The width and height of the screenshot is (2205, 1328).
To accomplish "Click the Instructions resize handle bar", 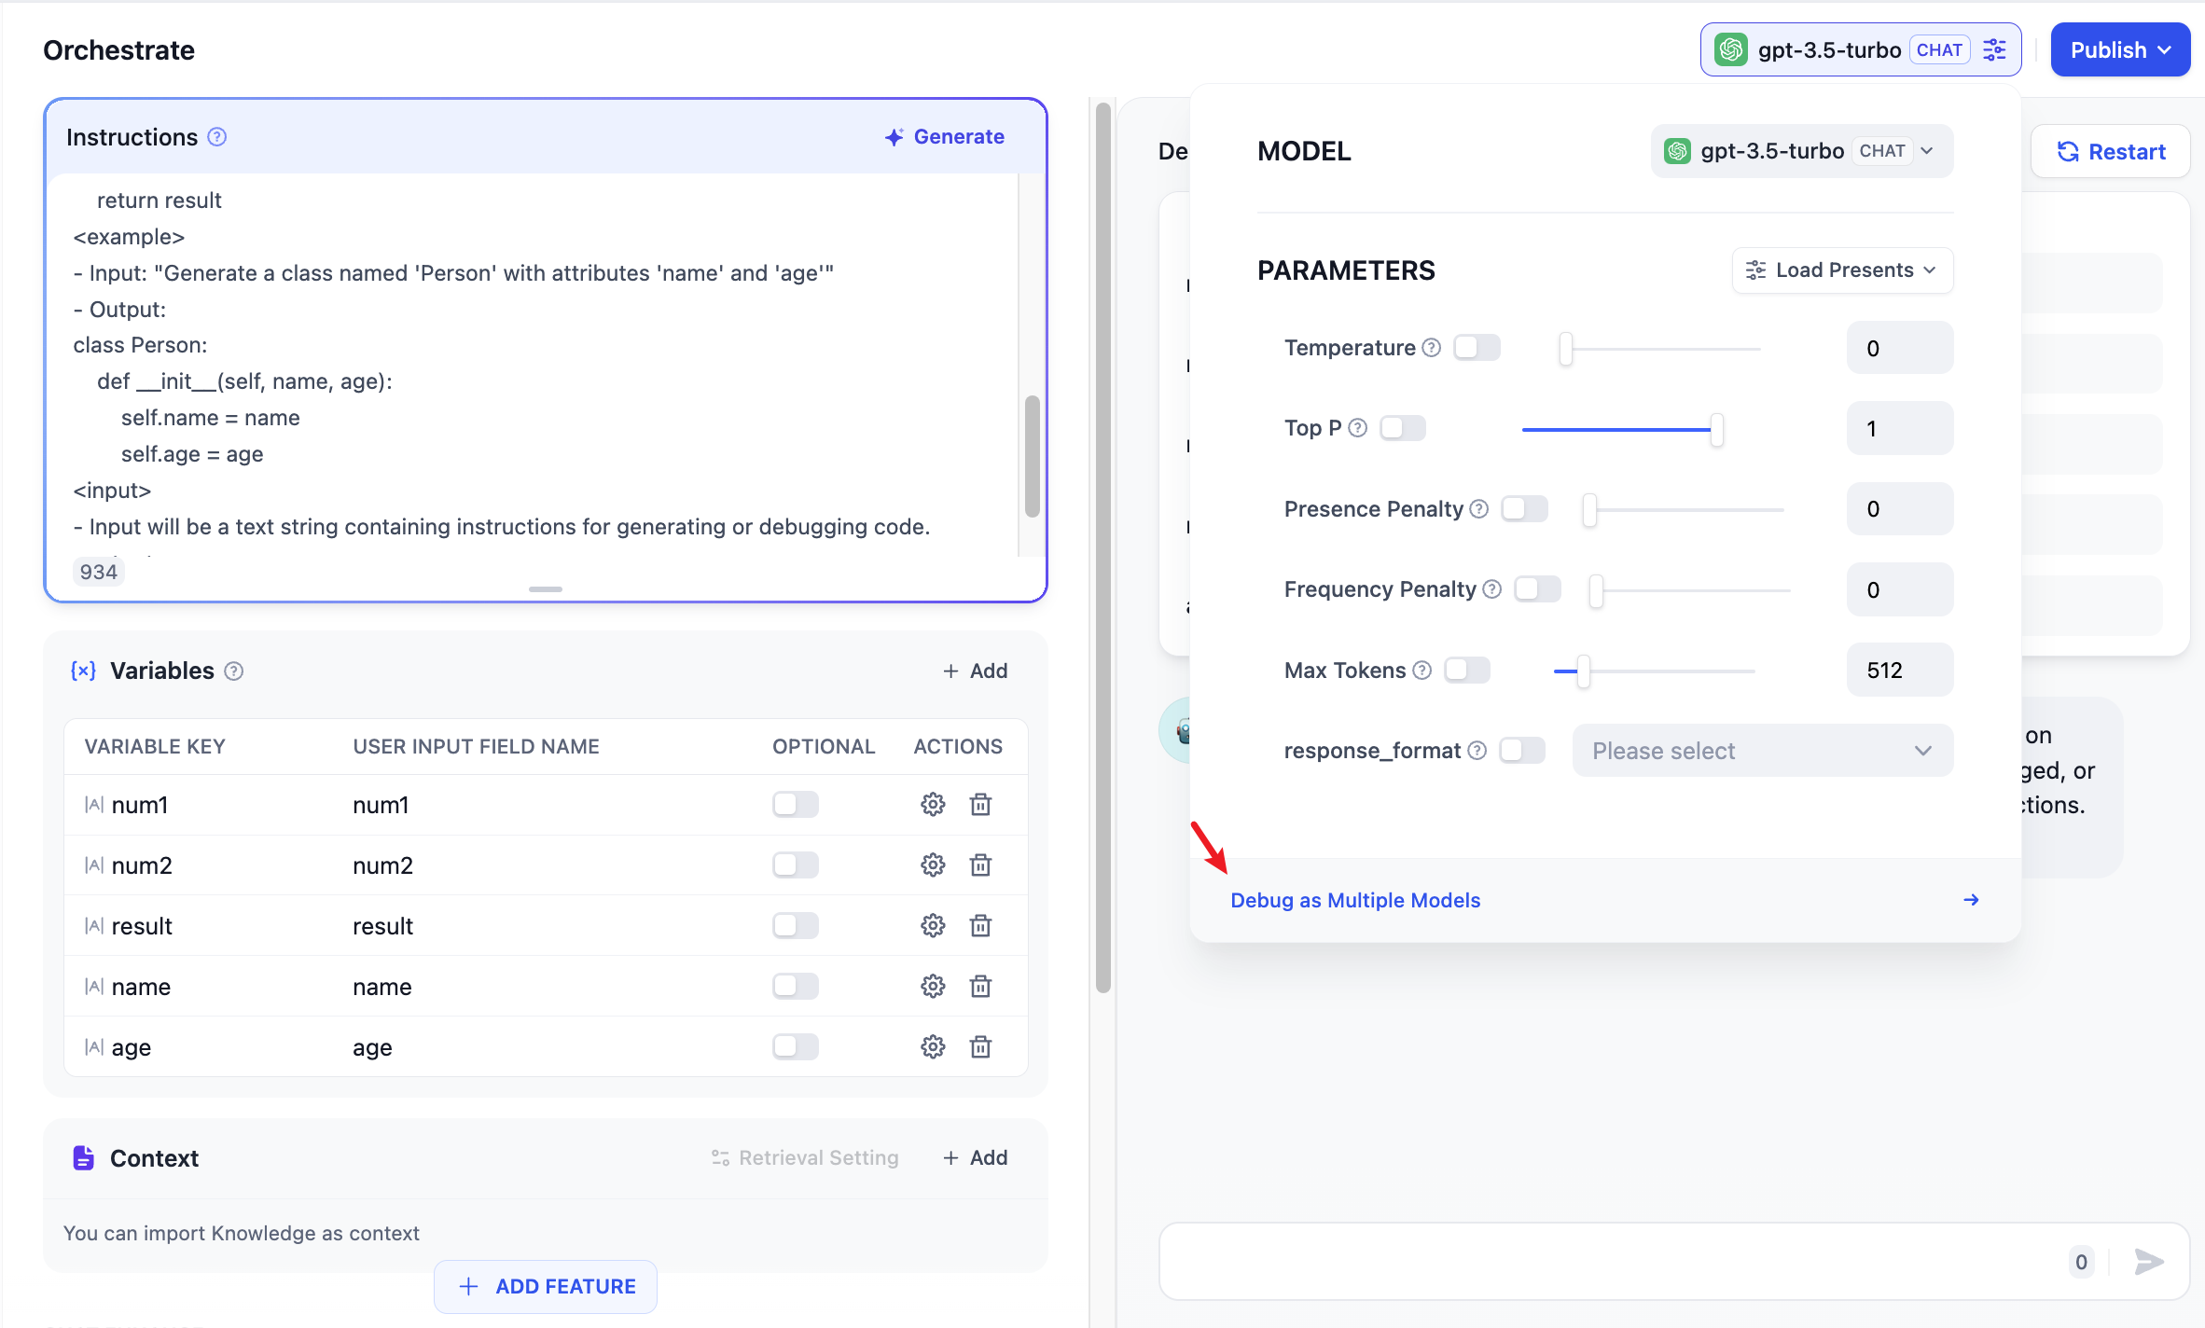I will click(x=546, y=589).
